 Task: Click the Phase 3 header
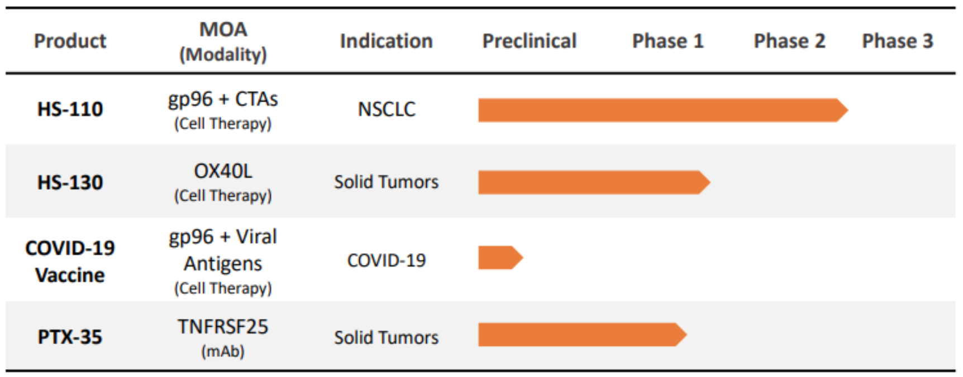pyautogui.click(x=897, y=41)
